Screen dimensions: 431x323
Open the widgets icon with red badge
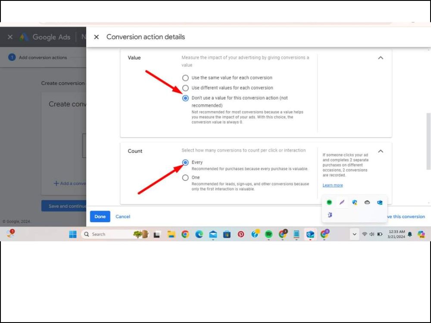tap(10, 233)
